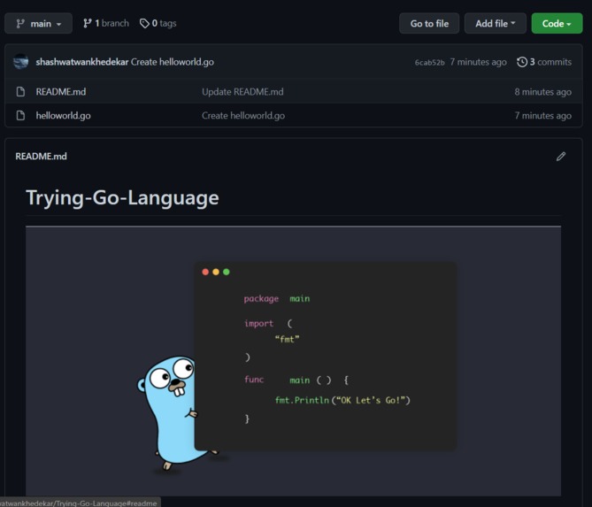Open the Update README.md commit message
The height and width of the screenshot is (507, 592).
(242, 92)
